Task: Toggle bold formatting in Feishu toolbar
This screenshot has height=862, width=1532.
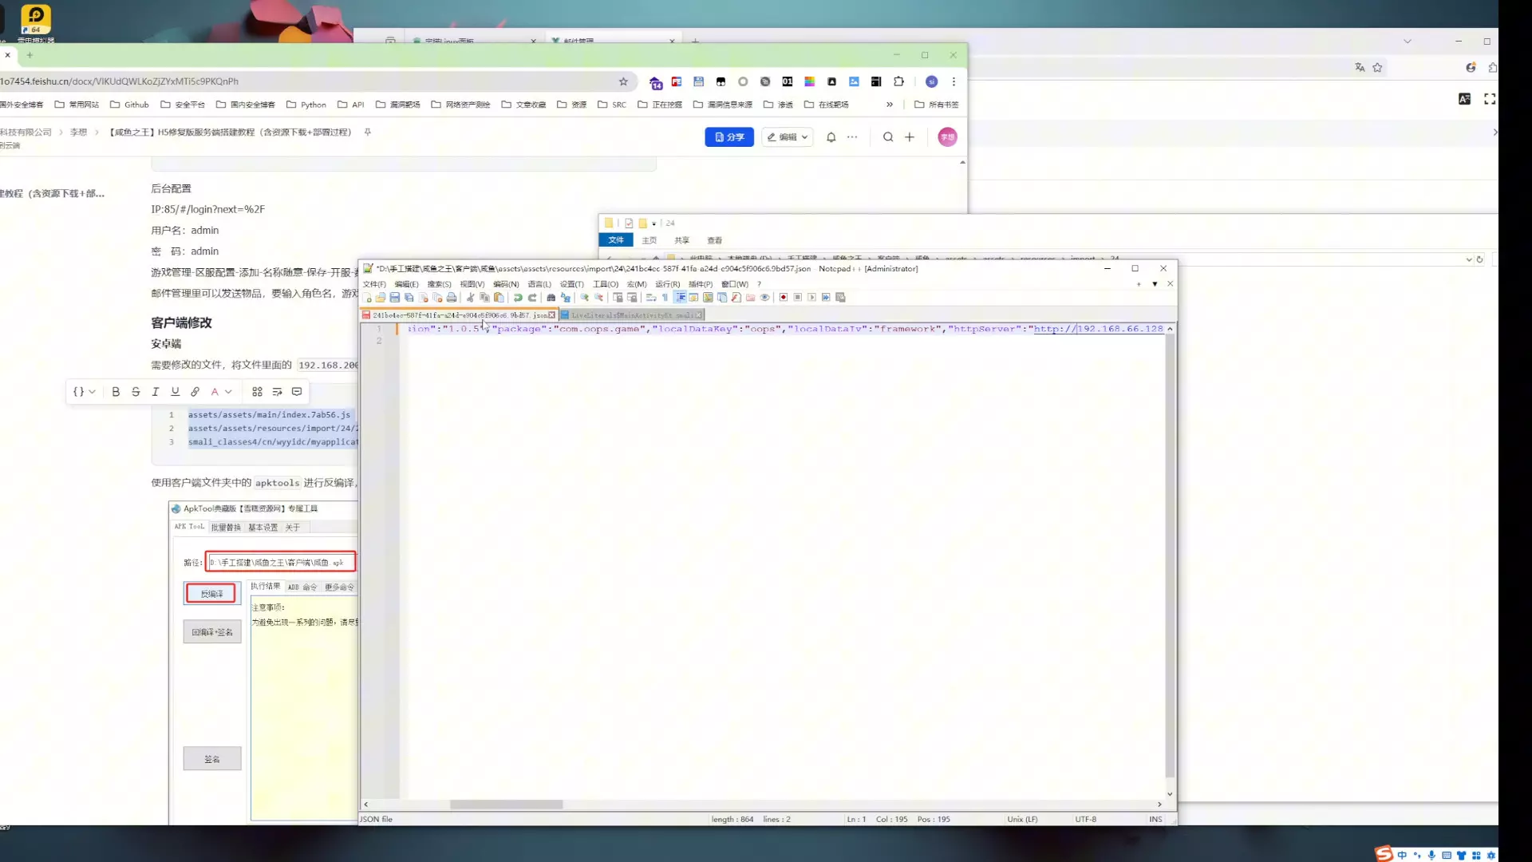Action: click(116, 392)
